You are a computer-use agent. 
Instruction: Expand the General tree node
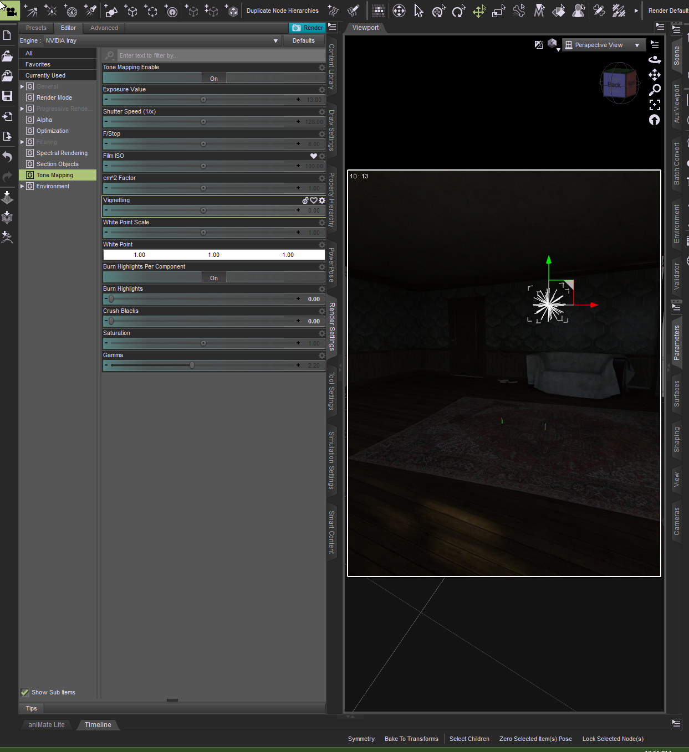click(22, 86)
